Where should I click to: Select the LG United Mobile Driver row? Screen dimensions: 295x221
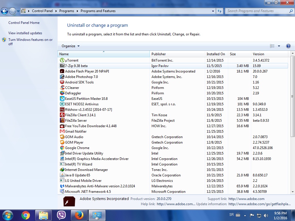click(173, 181)
